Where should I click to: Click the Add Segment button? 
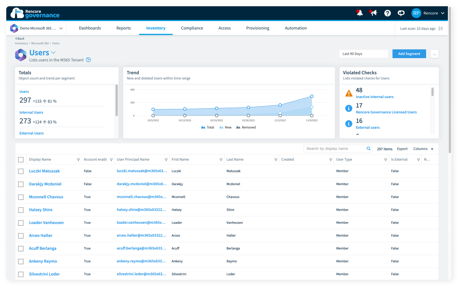click(x=409, y=54)
